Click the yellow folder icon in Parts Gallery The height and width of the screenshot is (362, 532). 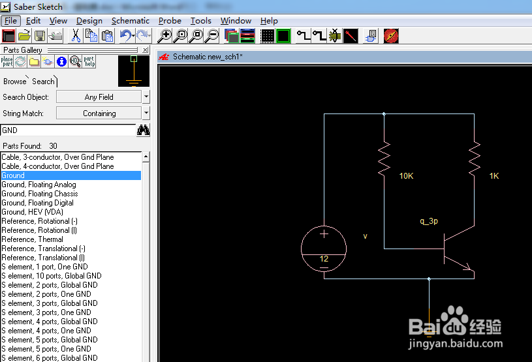pyautogui.click(x=34, y=62)
